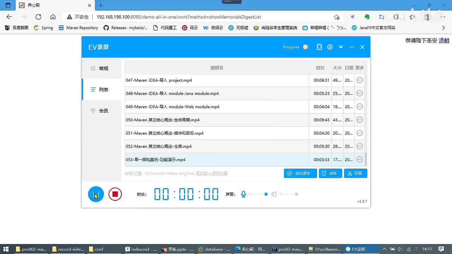
Task: Click the fengunix username
Action: (x=291, y=47)
